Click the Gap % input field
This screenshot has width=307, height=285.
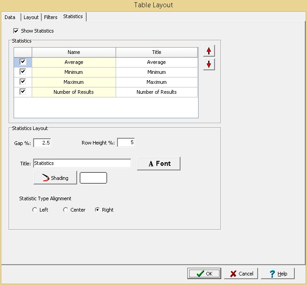[42, 143]
